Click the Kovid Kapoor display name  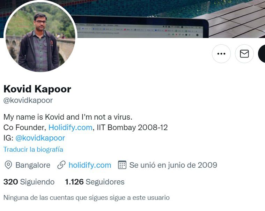tap(37, 89)
